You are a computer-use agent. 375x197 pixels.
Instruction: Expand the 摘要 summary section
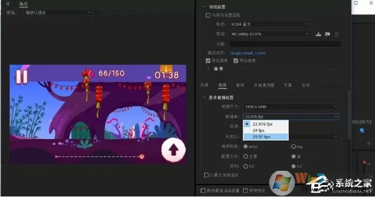click(208, 69)
